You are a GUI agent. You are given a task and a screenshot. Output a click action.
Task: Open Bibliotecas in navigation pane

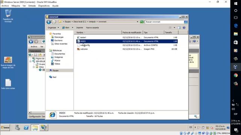[x=57, y=50]
